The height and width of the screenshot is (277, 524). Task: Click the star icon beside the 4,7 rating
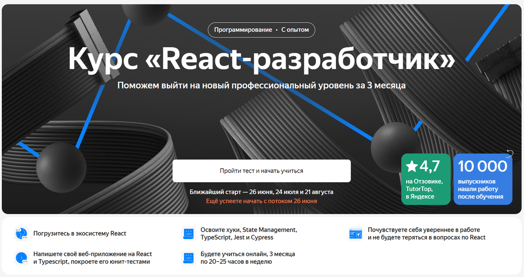click(411, 166)
